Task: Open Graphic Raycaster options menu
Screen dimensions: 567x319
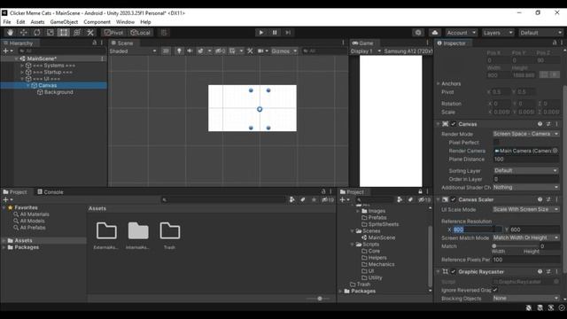Action: tap(557, 272)
